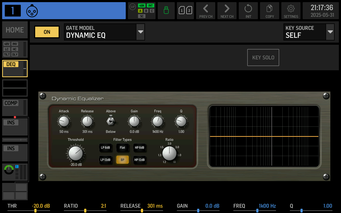Expand the GATE MODEL selector arrow
Image resolution: width=341 pixels, height=213 pixels.
click(x=141, y=32)
